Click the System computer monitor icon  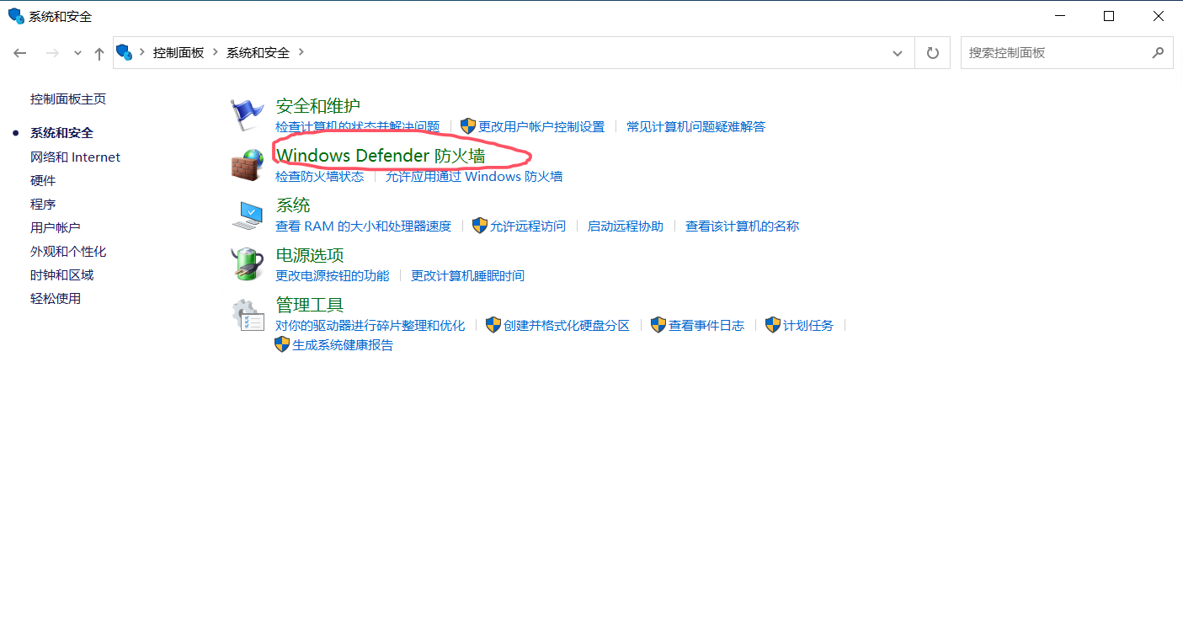248,215
